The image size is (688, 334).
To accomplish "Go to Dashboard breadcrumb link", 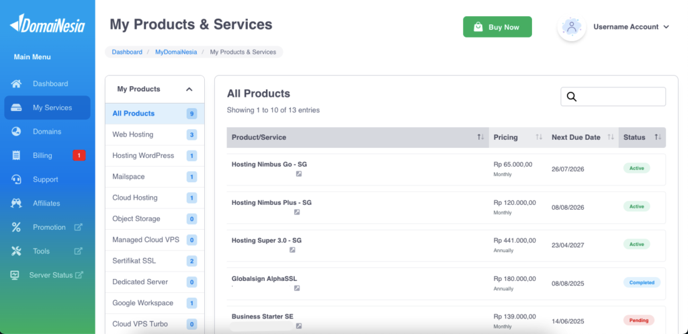I will coord(127,52).
